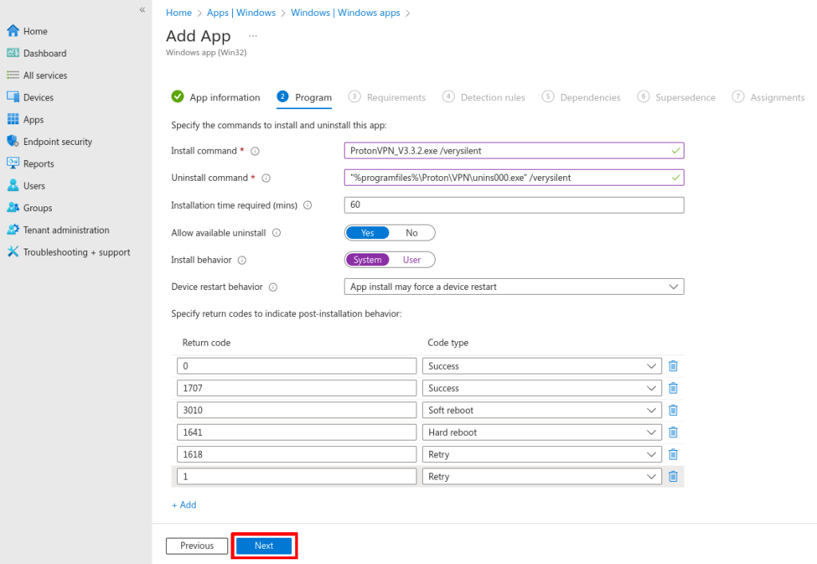
Task: Open the Requirements step tab
Action: click(x=387, y=97)
